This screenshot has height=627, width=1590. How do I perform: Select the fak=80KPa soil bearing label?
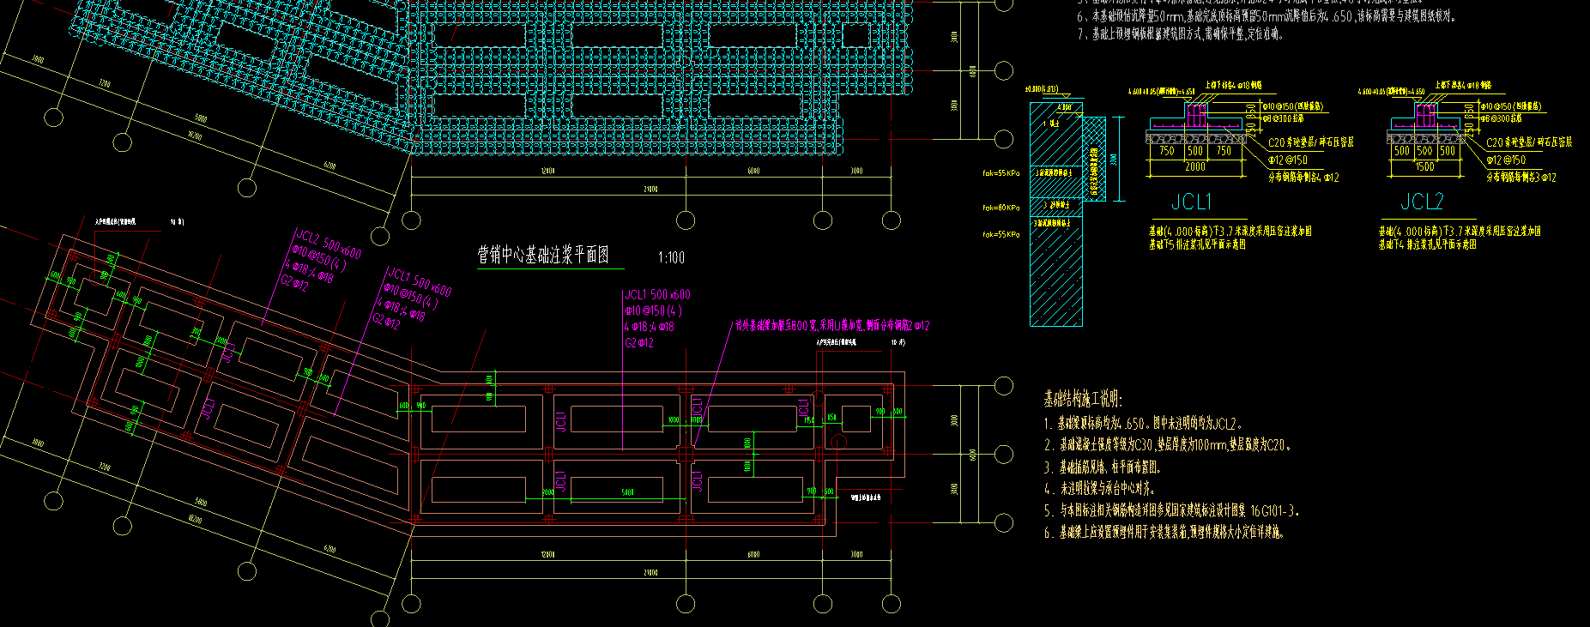pos(1001,208)
